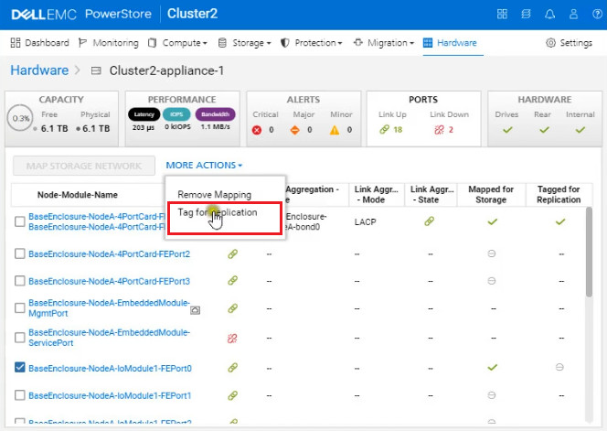Click the link down icon for ServicePort

[232, 339]
